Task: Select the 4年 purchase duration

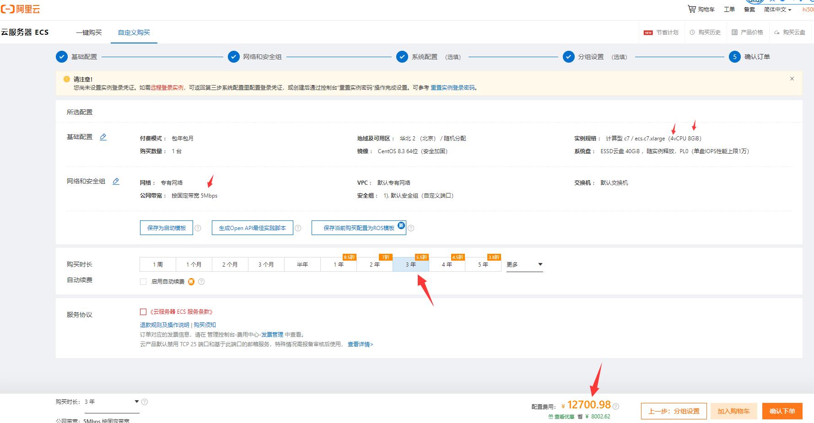Action: [447, 265]
